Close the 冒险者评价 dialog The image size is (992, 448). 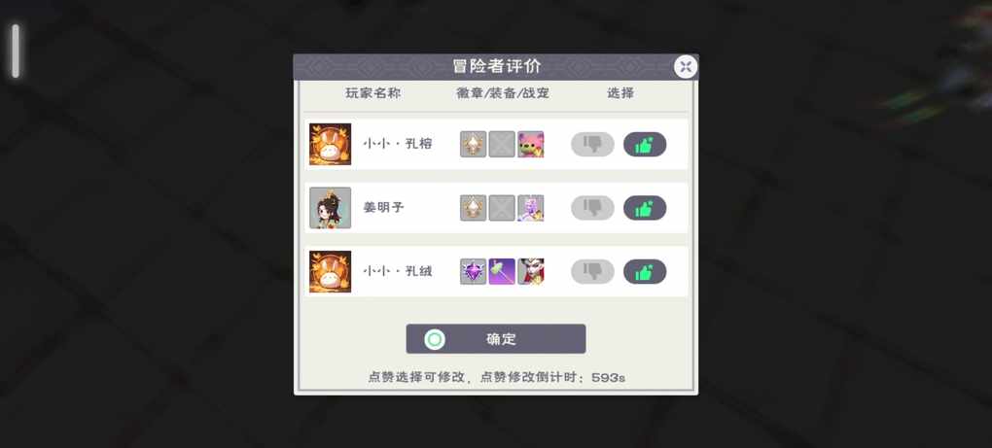[686, 66]
